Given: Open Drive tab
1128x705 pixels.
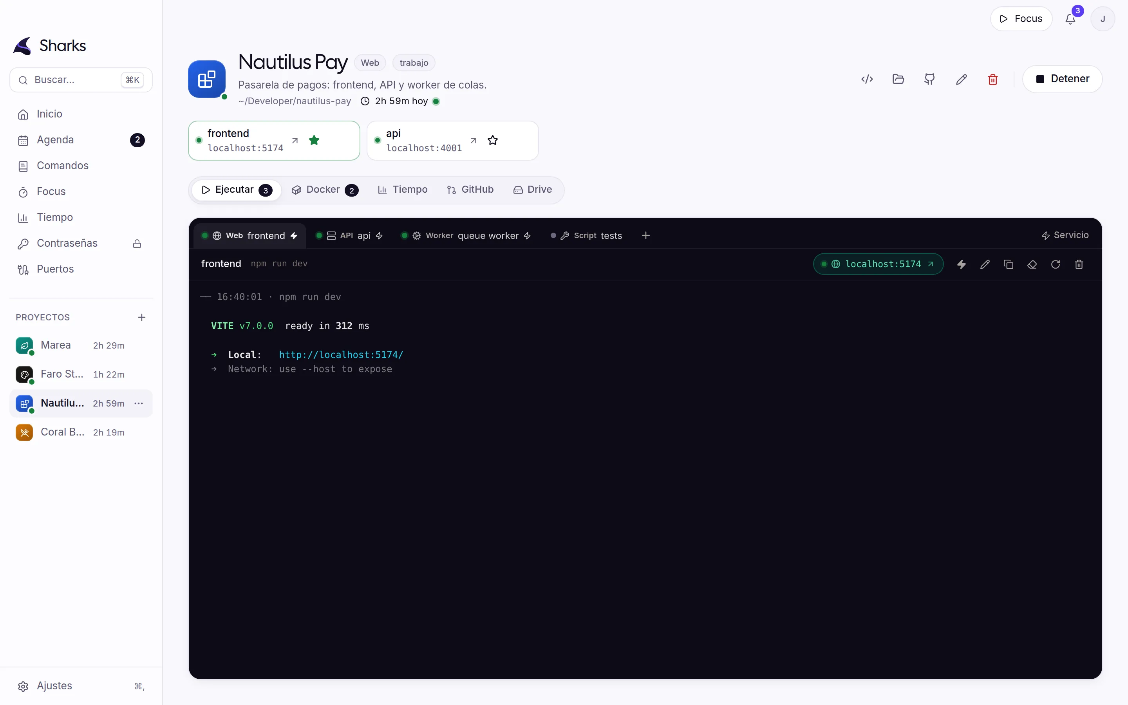Looking at the screenshot, I should [x=533, y=190].
